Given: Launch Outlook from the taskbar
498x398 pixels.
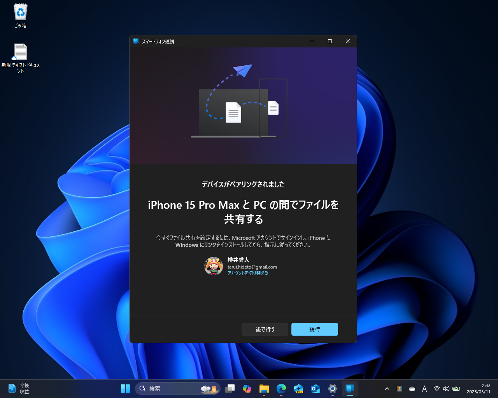Looking at the screenshot, I should click(315, 388).
